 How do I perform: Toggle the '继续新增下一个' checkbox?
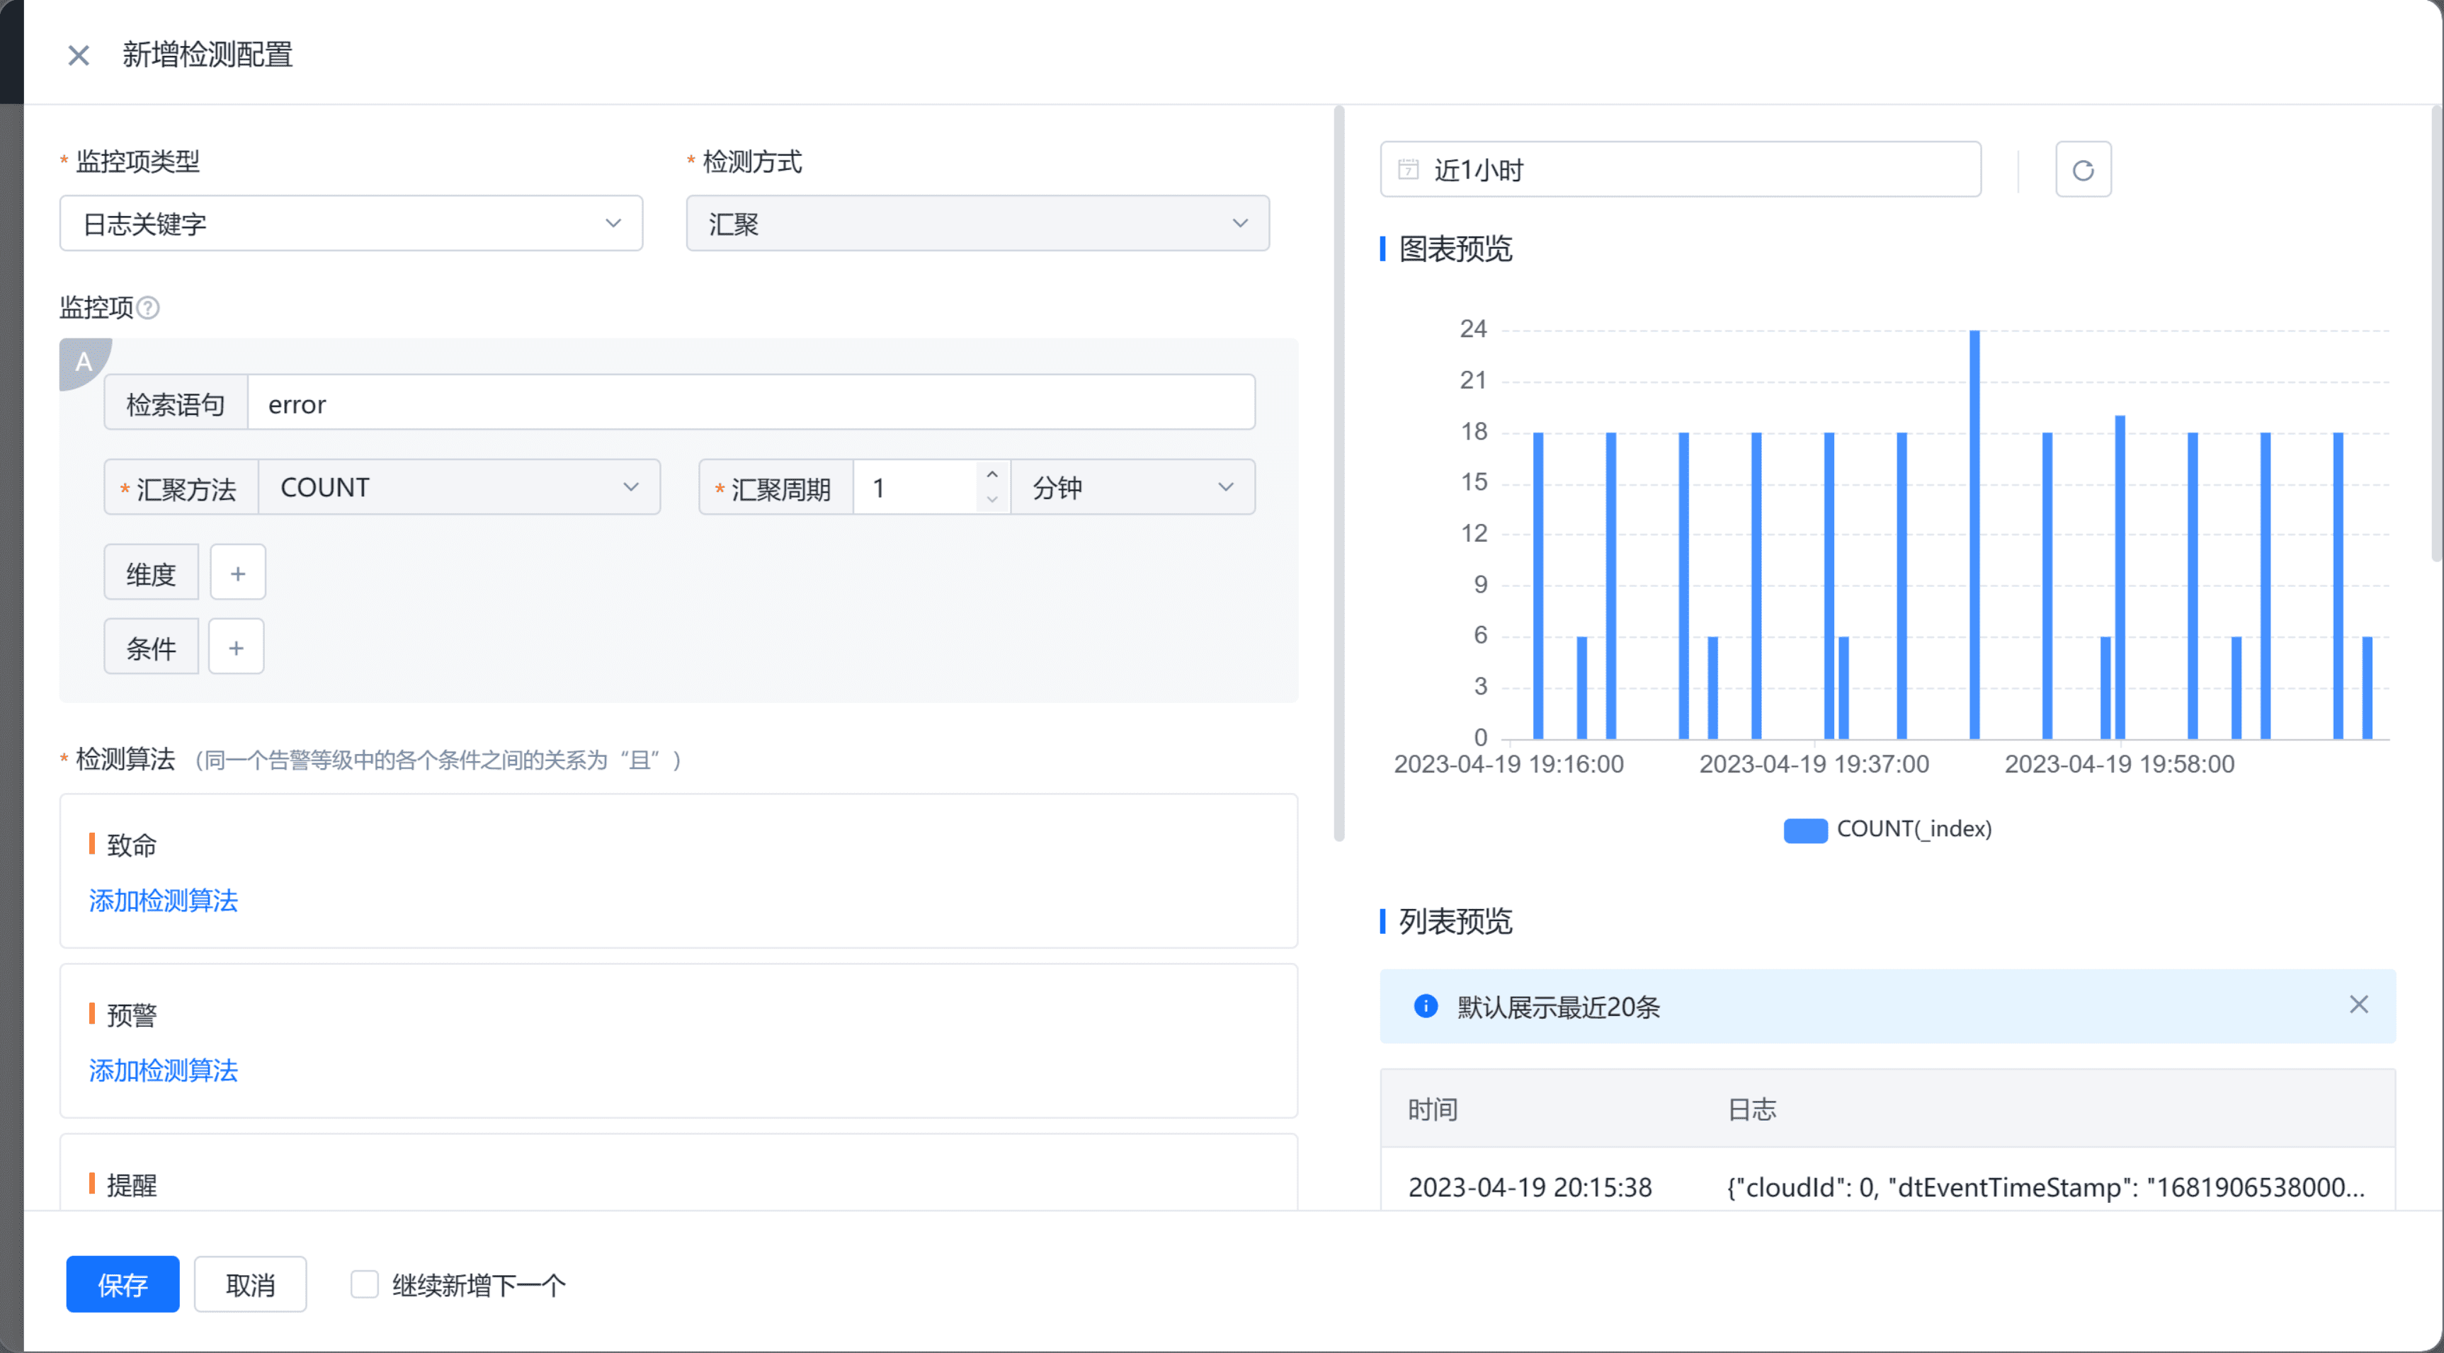tap(365, 1283)
